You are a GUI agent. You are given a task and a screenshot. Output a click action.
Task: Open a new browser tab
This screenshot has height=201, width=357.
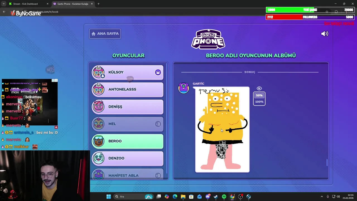(98, 4)
